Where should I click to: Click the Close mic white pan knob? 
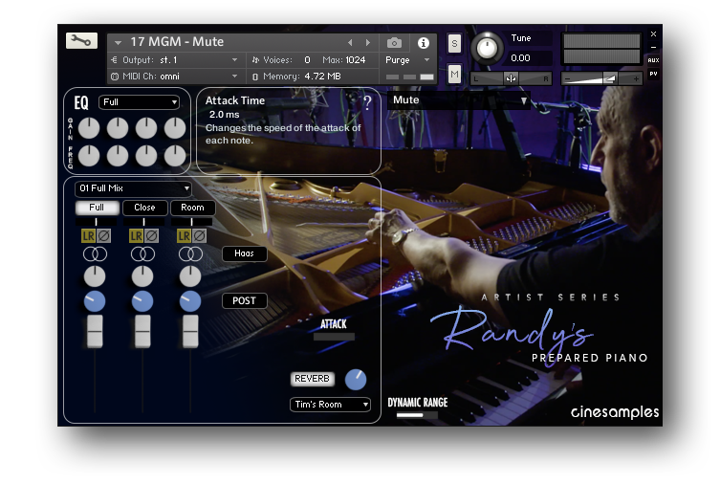[x=142, y=276]
